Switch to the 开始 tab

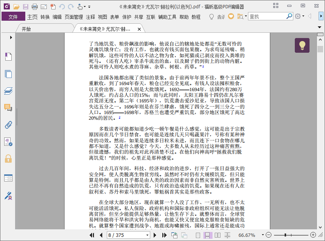(26, 29)
